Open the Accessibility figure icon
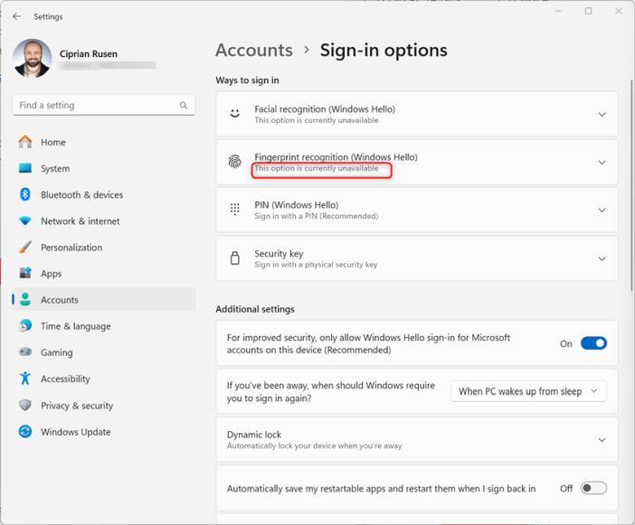Viewport: 635px width, 525px height. point(25,379)
